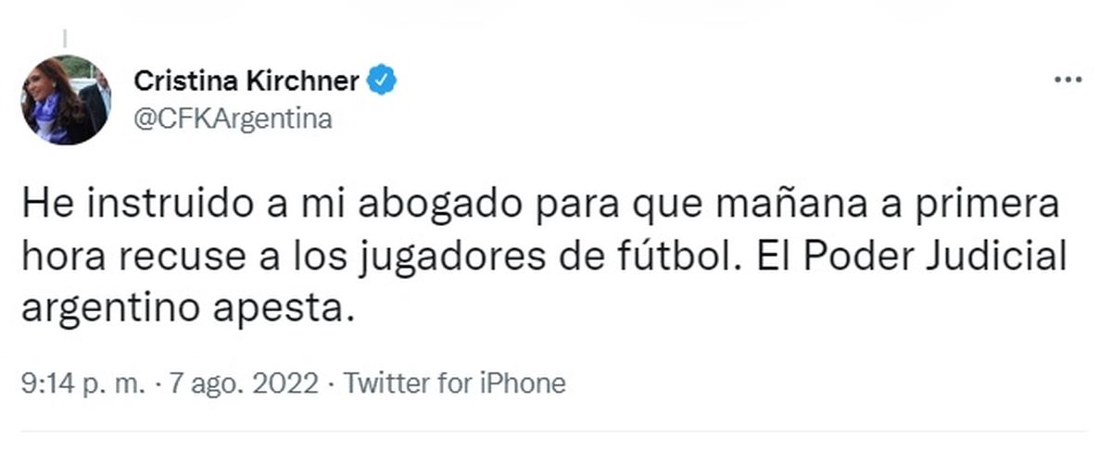This screenshot has height=451, width=1112.
Task: Open Cristina Kirchner's profile picture
Action: 66,100
